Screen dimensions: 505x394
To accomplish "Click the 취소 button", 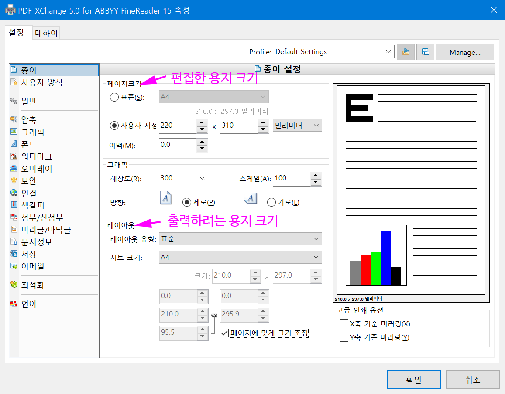I will (472, 380).
